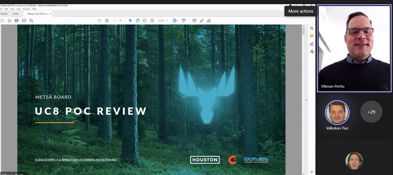
Task: Open the Comment tool in right pane
Action: [x=311, y=36]
